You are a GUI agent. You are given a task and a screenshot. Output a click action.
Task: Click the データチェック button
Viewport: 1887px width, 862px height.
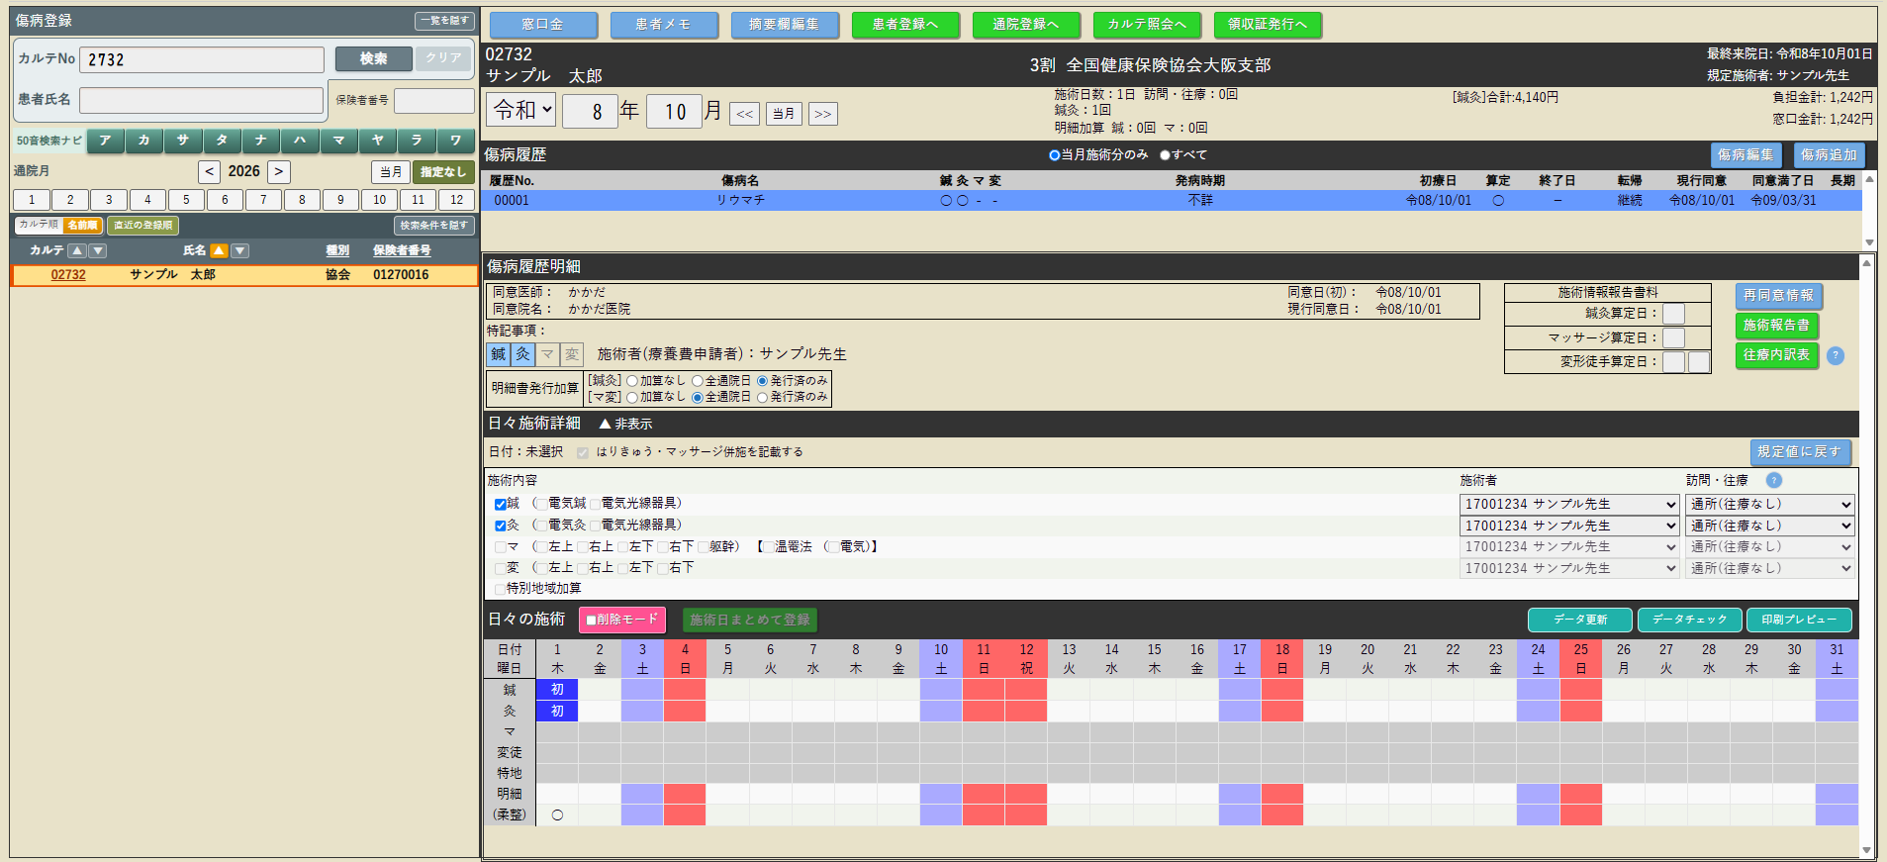click(x=1689, y=620)
